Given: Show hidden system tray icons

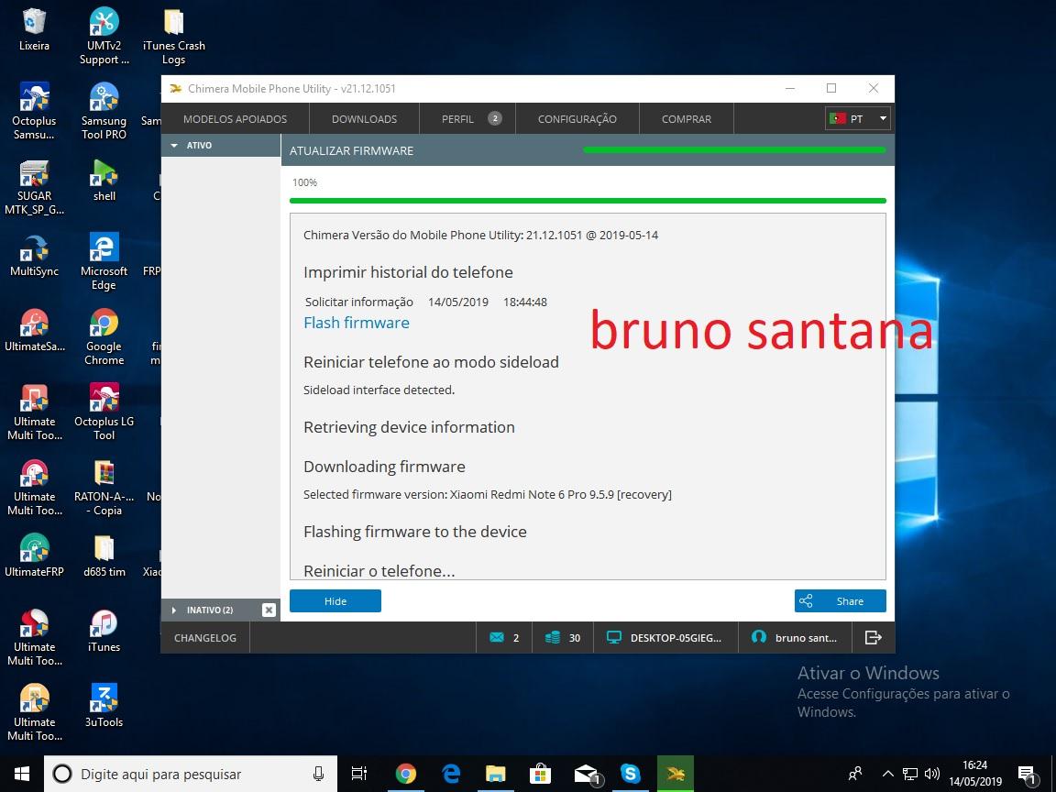Looking at the screenshot, I should (x=887, y=774).
